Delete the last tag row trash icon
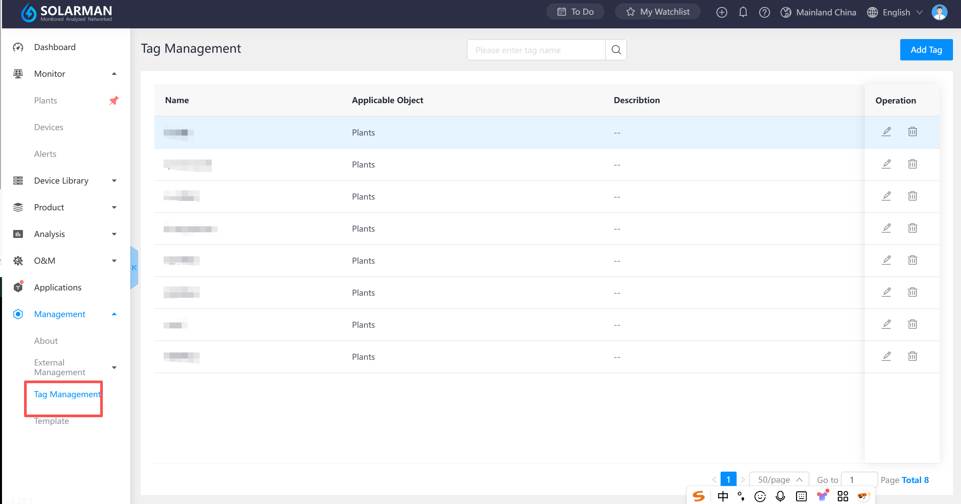Screen dimensions: 961x504 click(x=912, y=356)
